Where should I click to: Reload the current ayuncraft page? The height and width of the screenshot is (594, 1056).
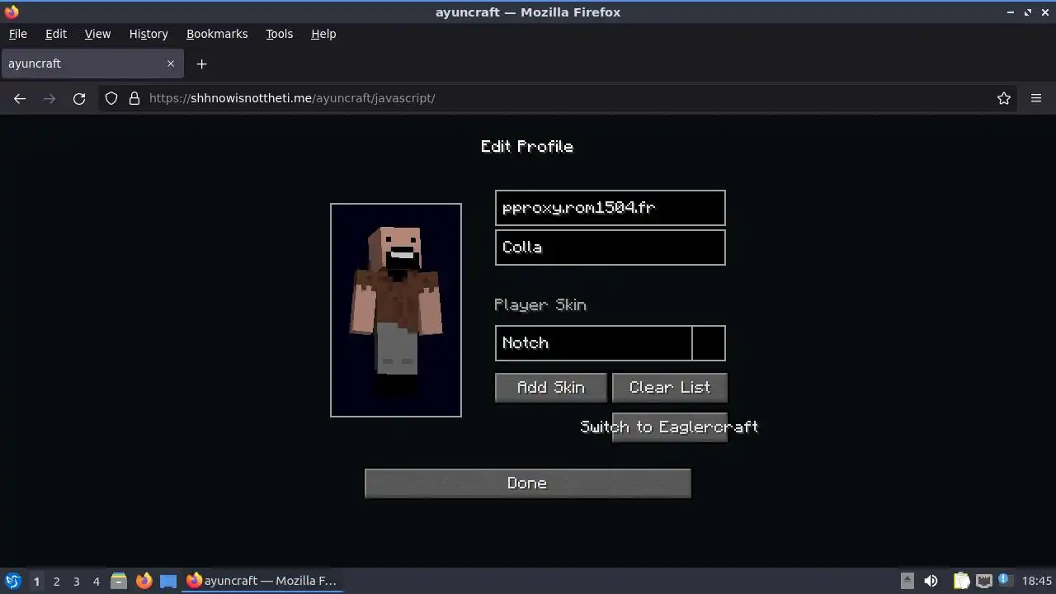point(79,98)
